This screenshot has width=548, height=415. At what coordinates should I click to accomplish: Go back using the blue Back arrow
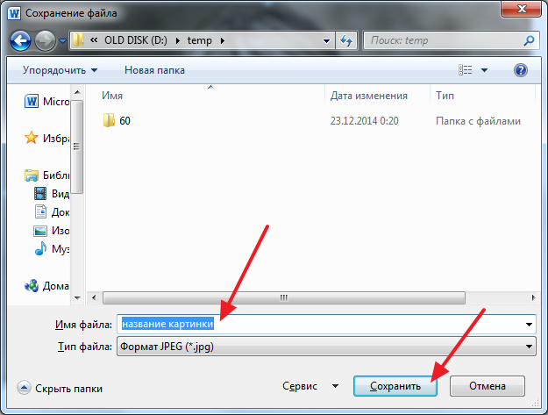point(20,41)
